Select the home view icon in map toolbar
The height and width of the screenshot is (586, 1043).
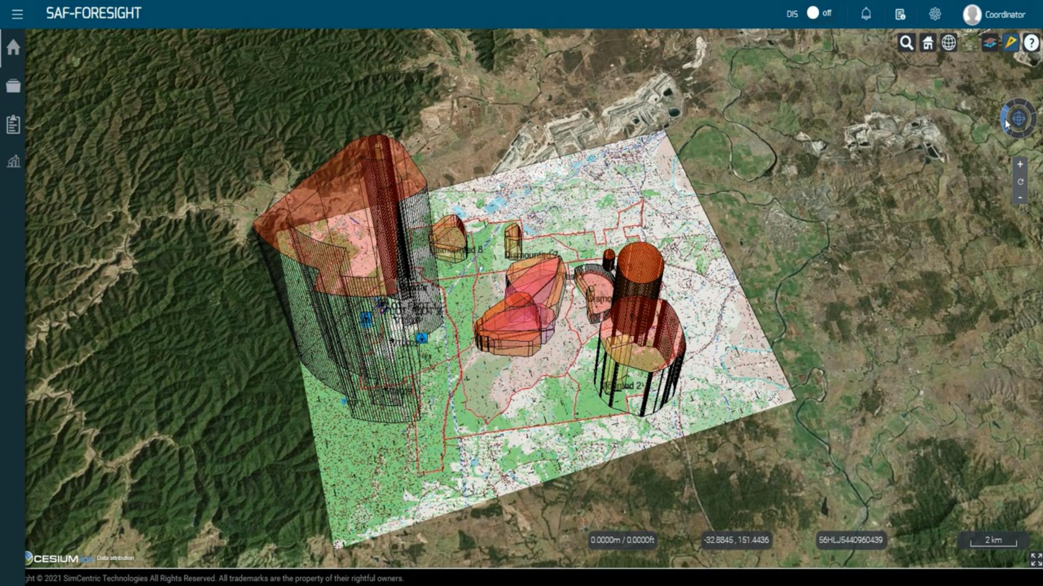(x=928, y=42)
